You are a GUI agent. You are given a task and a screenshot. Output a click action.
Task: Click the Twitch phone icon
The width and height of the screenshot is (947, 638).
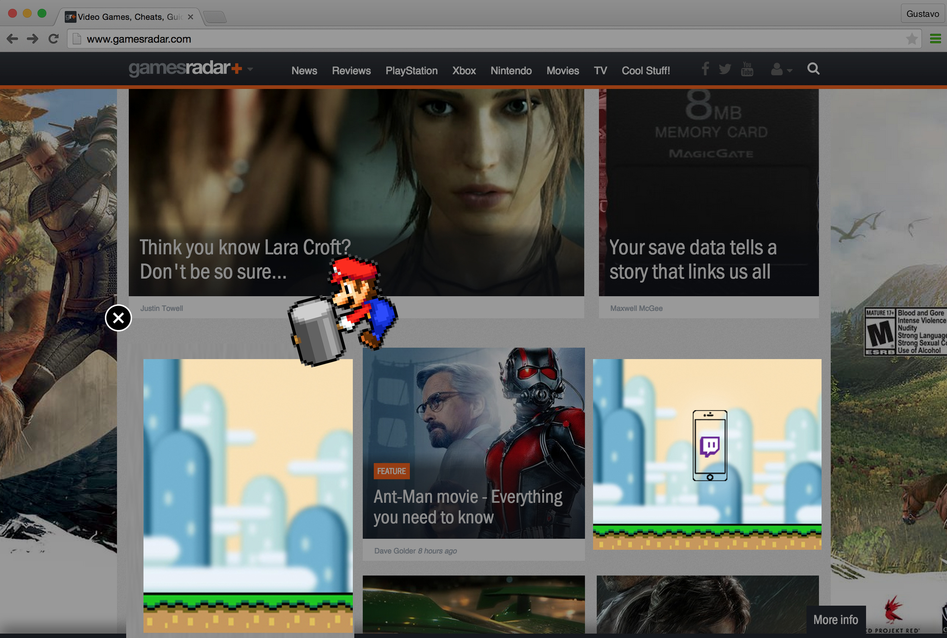709,445
